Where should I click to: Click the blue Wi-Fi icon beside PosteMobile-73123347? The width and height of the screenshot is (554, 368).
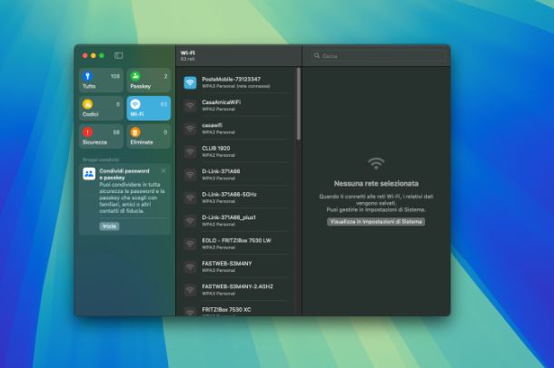(190, 82)
